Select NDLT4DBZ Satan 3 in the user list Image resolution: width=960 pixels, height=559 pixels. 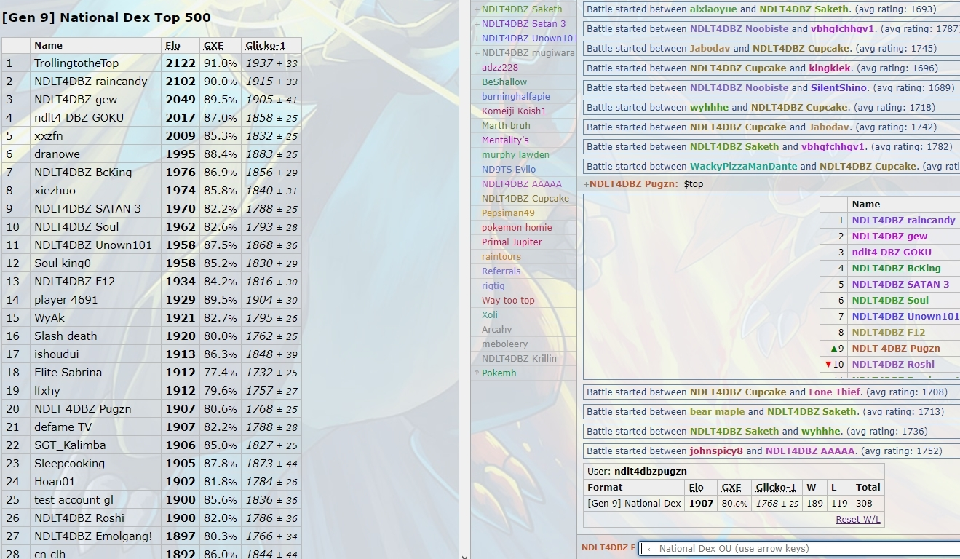click(x=523, y=24)
